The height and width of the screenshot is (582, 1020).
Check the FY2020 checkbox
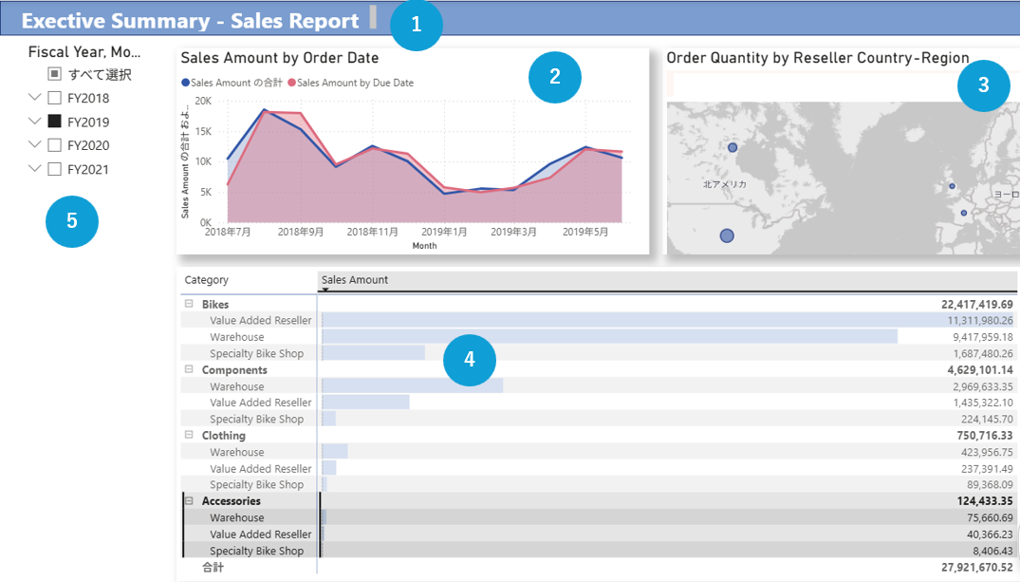click(55, 145)
